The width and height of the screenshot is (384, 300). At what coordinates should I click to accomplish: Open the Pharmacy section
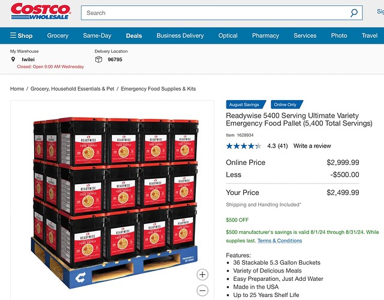pos(266,35)
